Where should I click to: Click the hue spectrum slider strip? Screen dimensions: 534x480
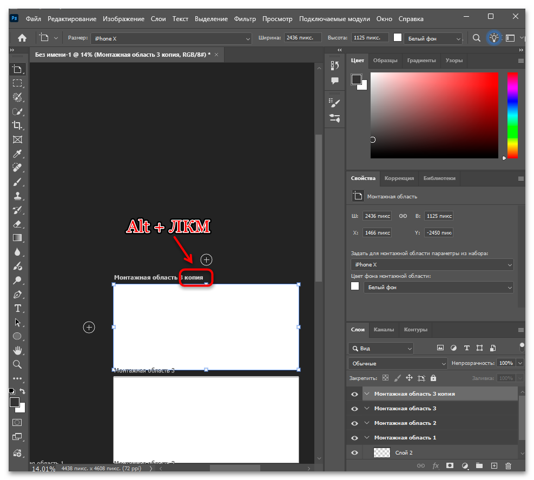pos(512,115)
